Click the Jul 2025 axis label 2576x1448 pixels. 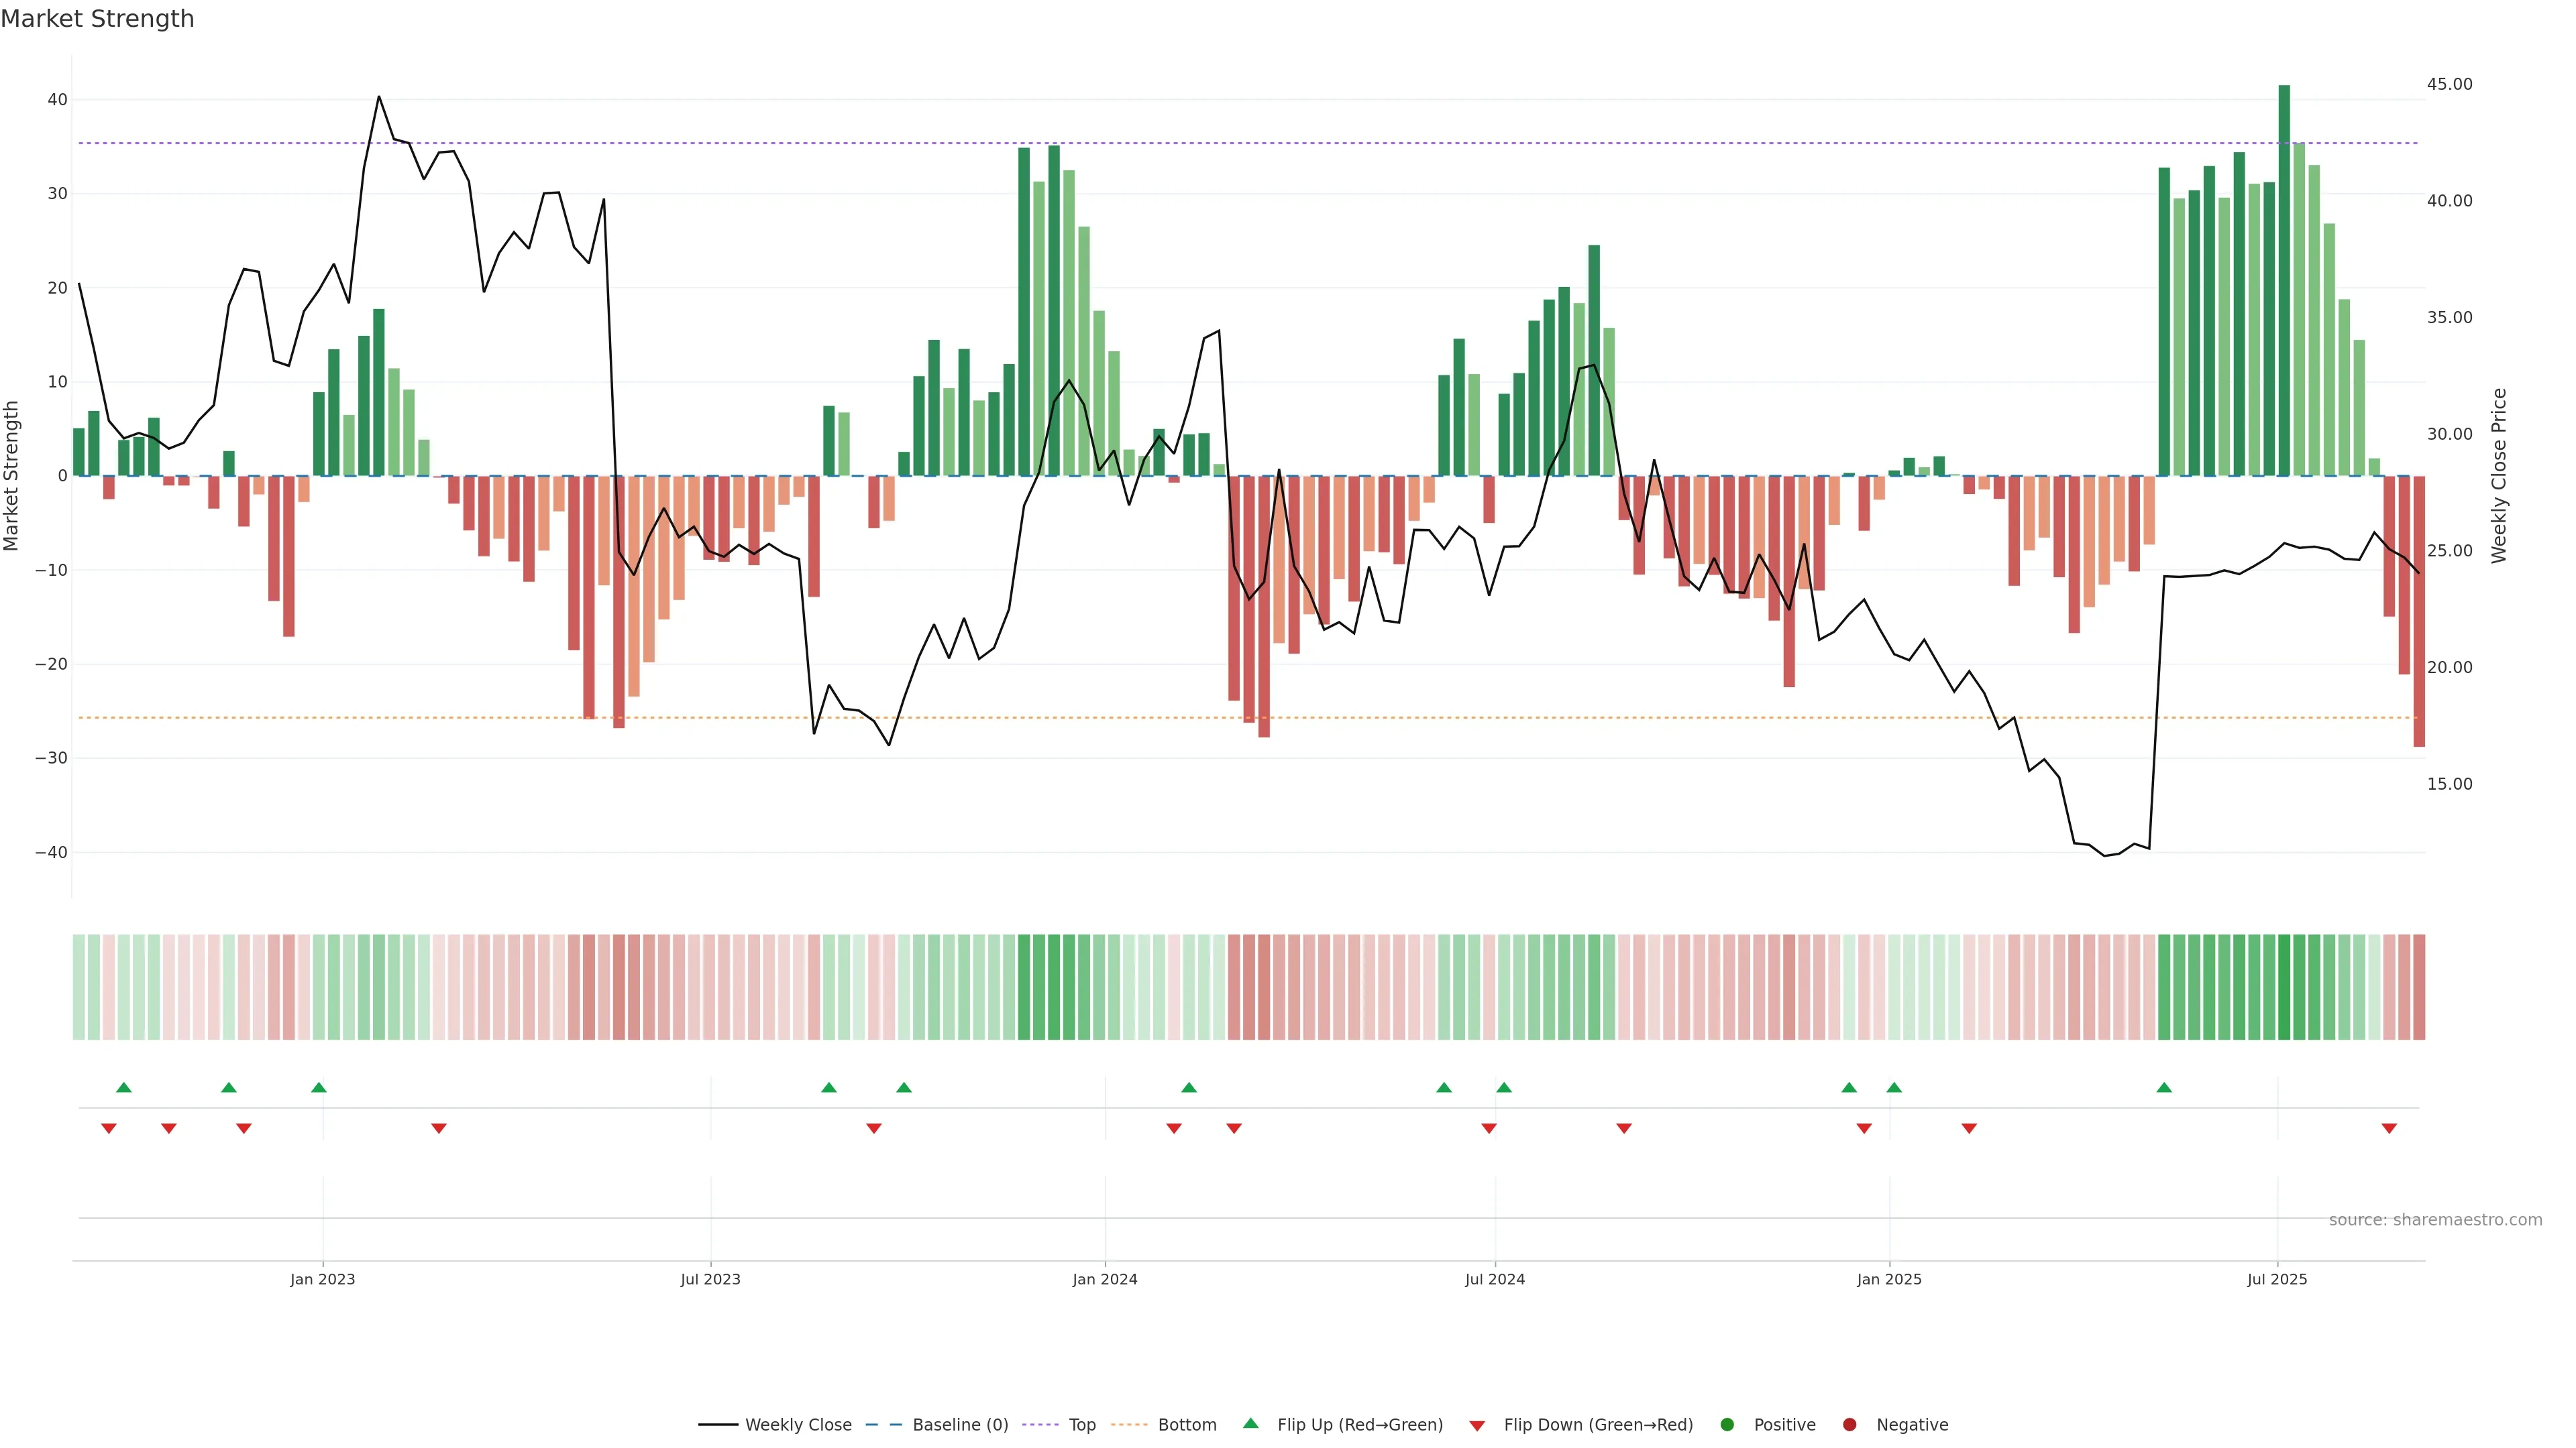click(x=2277, y=1279)
